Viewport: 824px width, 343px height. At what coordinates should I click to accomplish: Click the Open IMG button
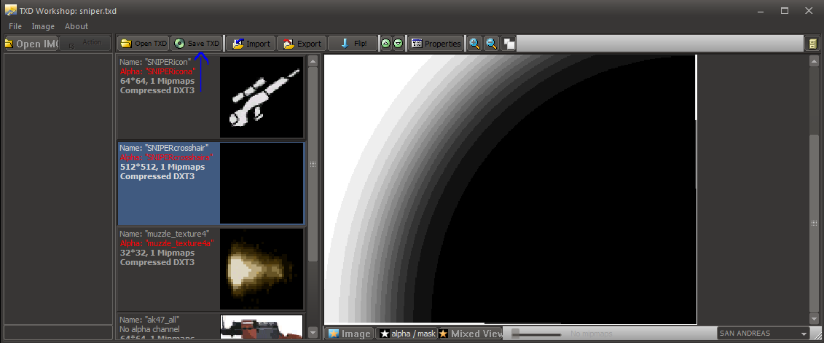coord(31,44)
